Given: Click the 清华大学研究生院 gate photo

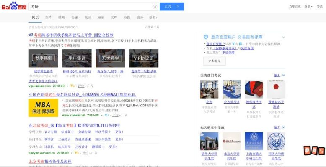Looking at the screenshot, I should tap(209, 141).
